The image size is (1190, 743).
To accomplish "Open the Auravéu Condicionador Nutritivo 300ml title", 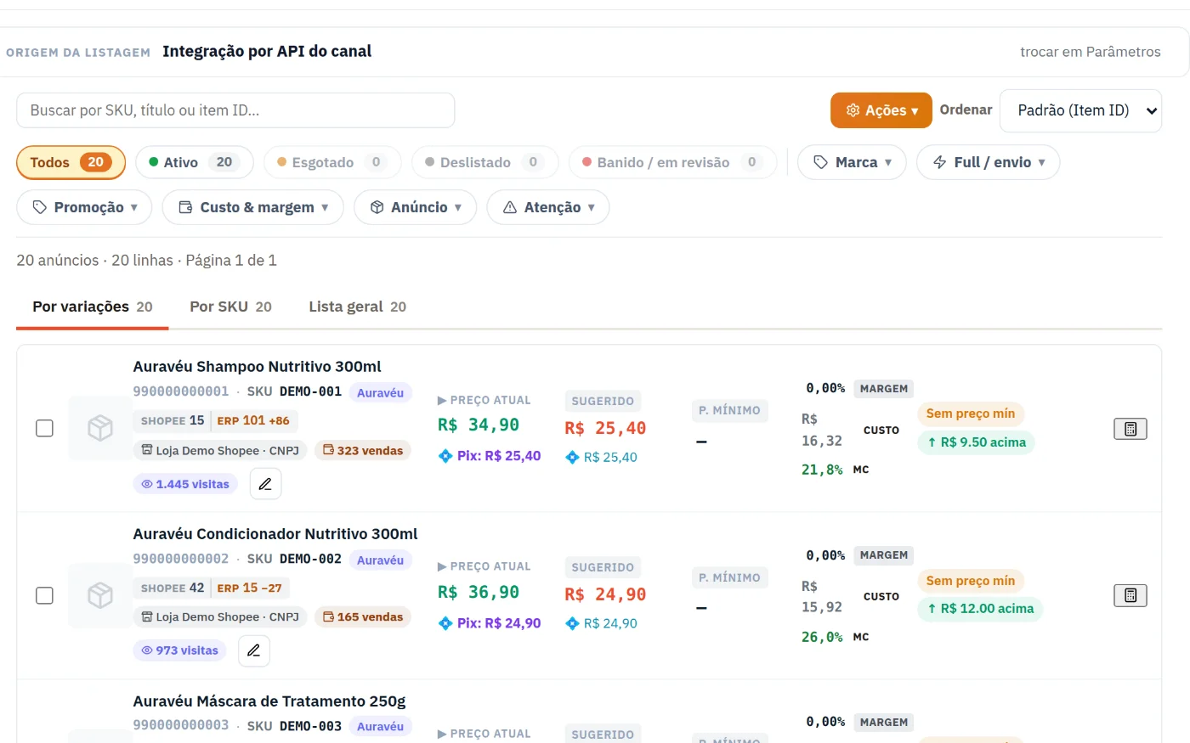I will tap(275, 534).
